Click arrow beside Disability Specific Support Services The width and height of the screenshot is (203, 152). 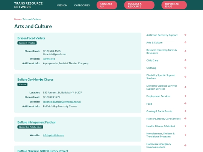point(185,77)
